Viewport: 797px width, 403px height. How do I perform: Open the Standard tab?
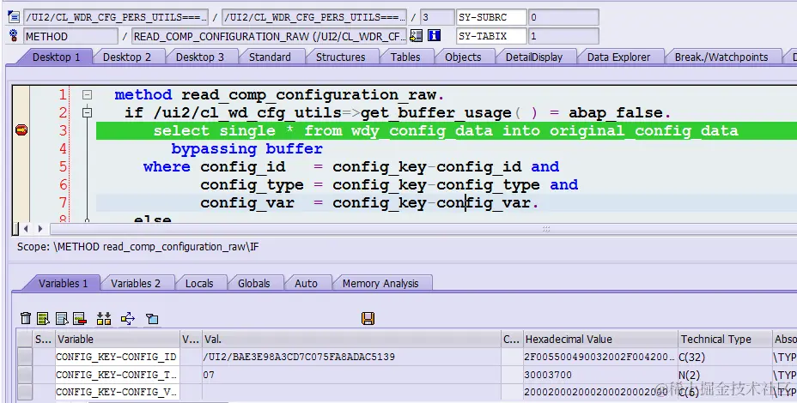coord(270,57)
